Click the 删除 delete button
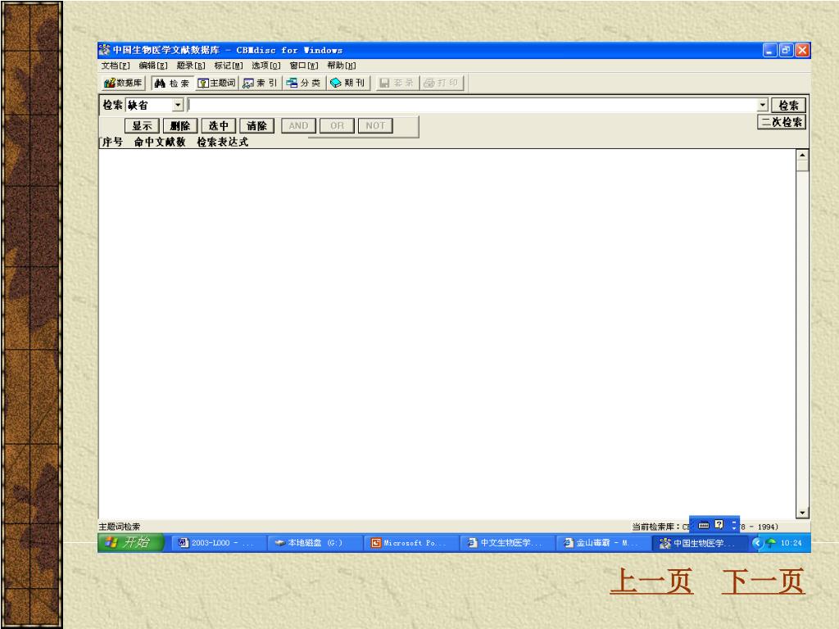 (180, 125)
